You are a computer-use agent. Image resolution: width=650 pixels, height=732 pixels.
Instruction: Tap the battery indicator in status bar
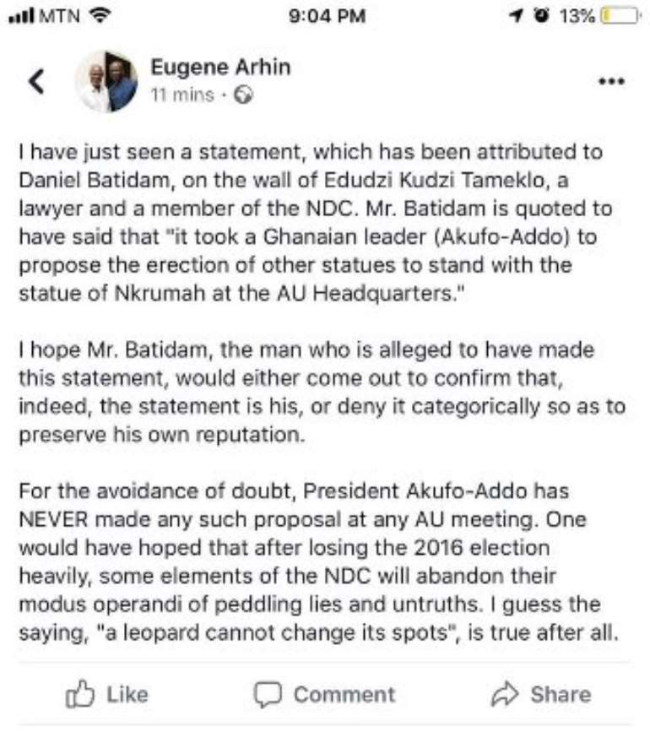(620, 16)
